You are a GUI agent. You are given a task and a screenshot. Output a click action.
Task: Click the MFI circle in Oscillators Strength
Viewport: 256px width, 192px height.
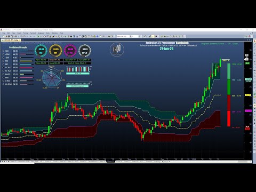(3, 64)
